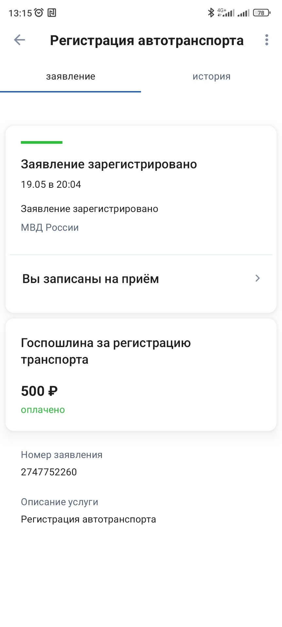This screenshot has height=627, width=282.
Task: Open the "Госпошлина за регистрацию транспорта" card
Action: pos(141,374)
